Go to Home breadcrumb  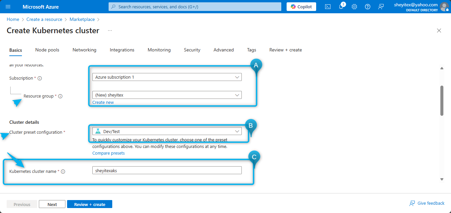(x=13, y=19)
